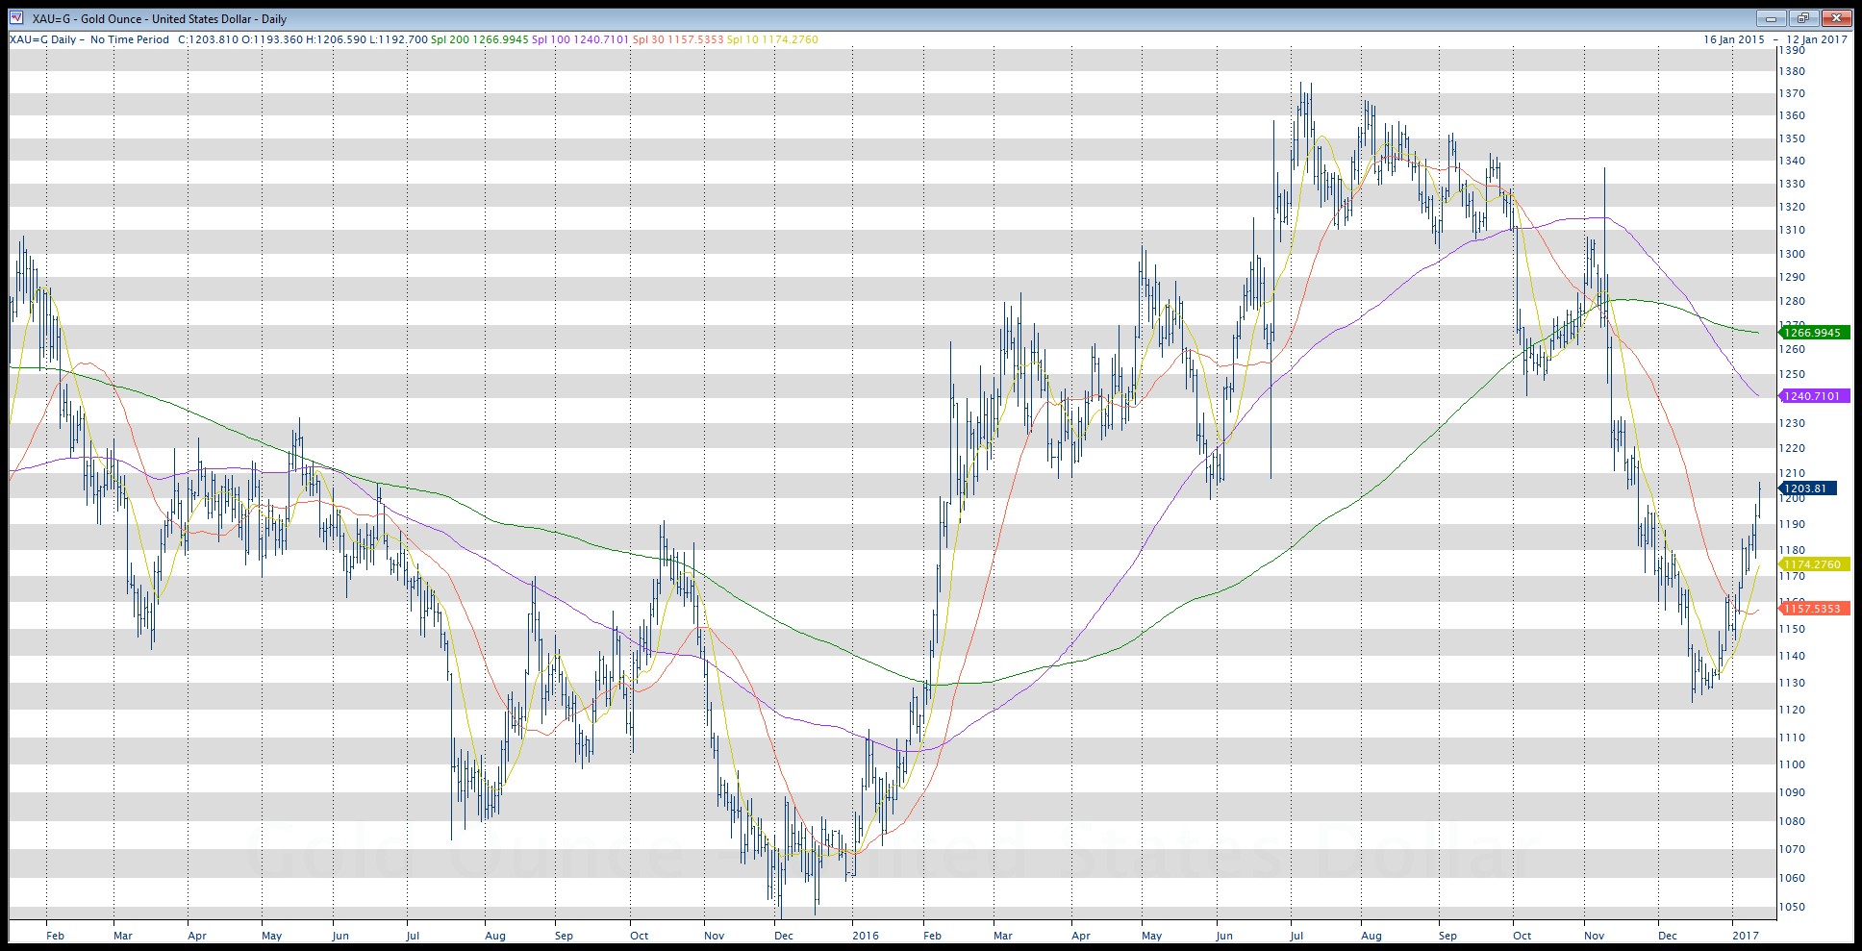Click the 1300 level on price axis

coord(1792,254)
